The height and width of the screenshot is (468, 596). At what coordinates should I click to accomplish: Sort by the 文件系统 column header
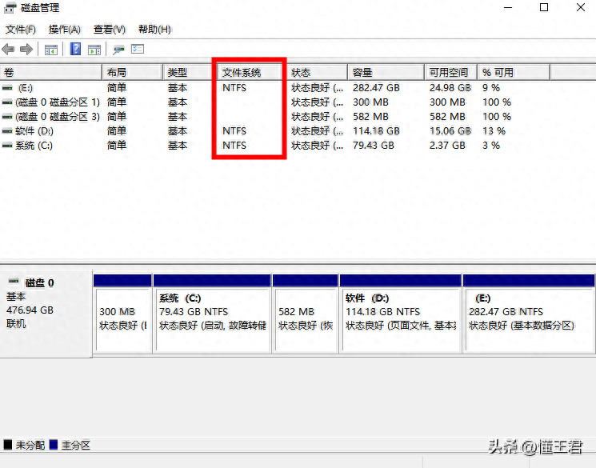click(251, 72)
